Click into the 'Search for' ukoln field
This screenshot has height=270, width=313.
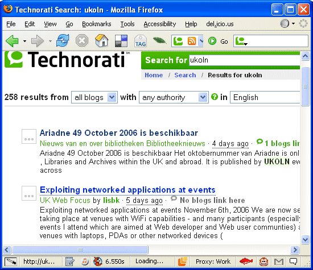tap(244, 60)
